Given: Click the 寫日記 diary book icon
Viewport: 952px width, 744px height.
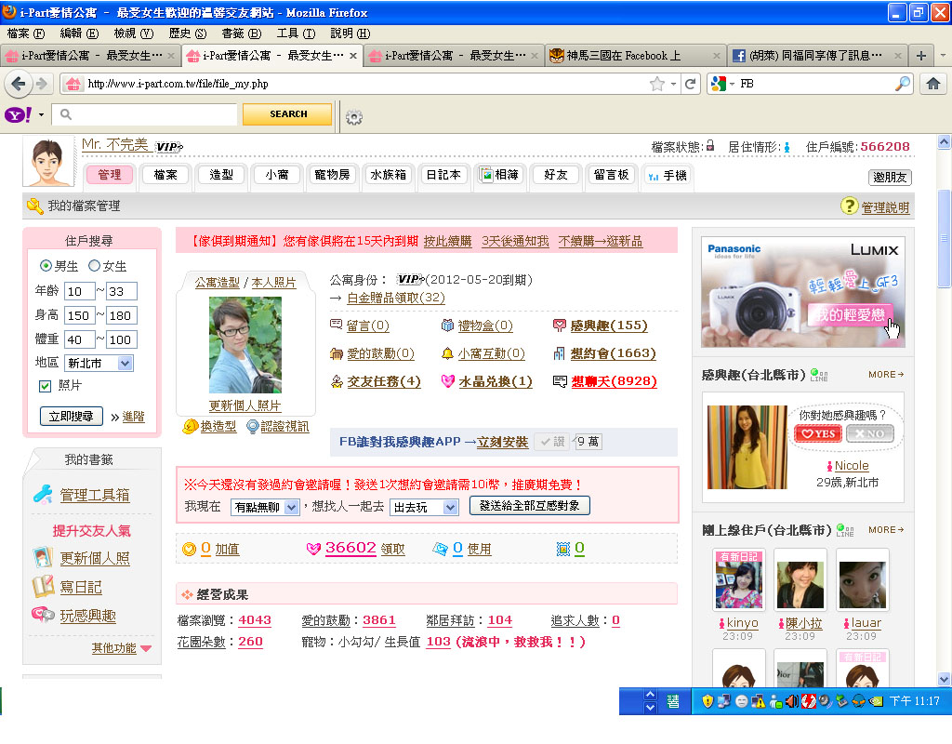Looking at the screenshot, I should 43,587.
